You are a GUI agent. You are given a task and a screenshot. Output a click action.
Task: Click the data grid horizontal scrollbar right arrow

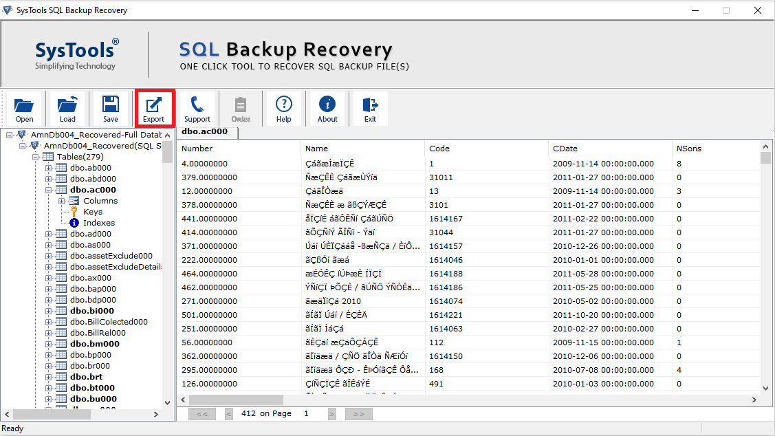click(754, 400)
